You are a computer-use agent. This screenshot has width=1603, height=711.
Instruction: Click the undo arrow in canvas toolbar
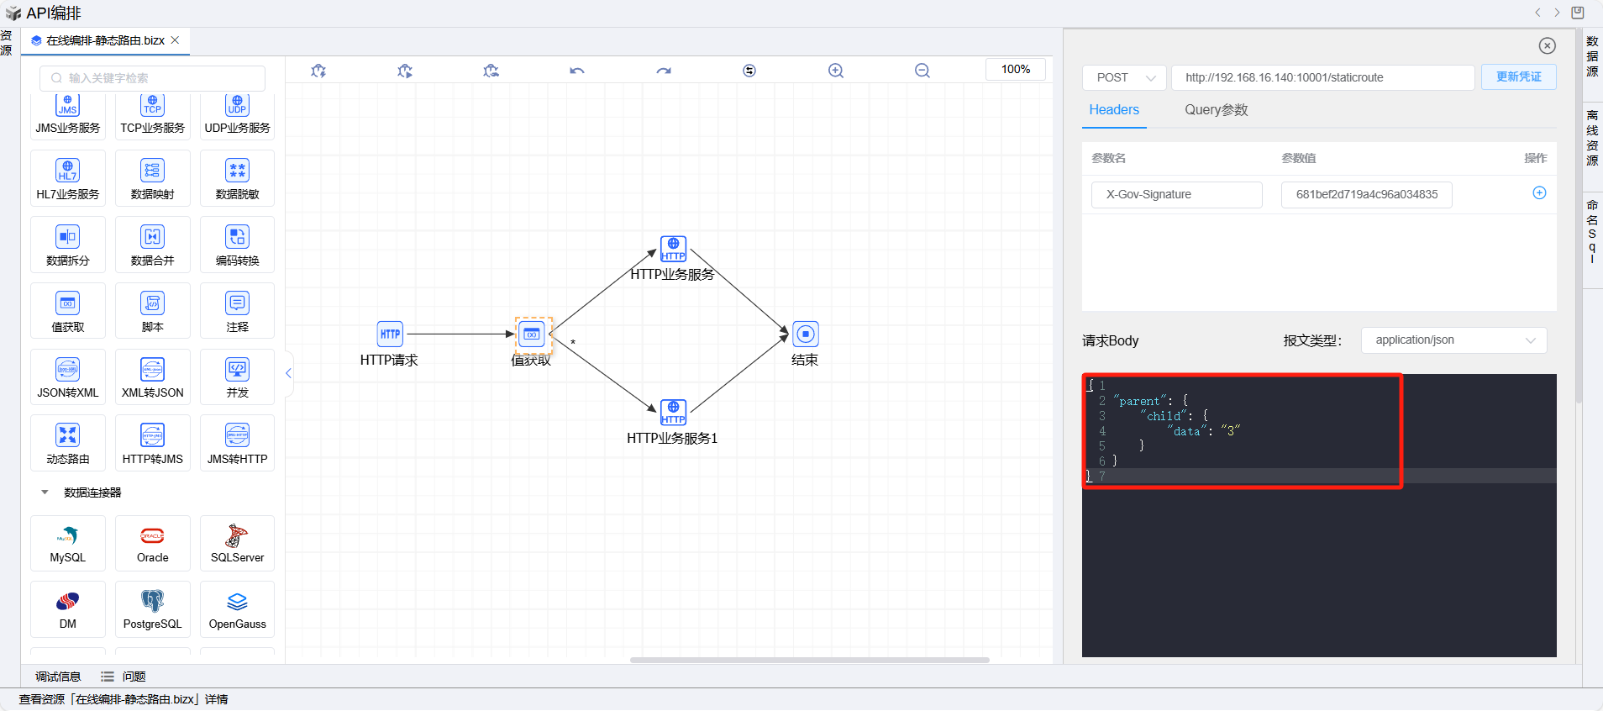(x=576, y=71)
